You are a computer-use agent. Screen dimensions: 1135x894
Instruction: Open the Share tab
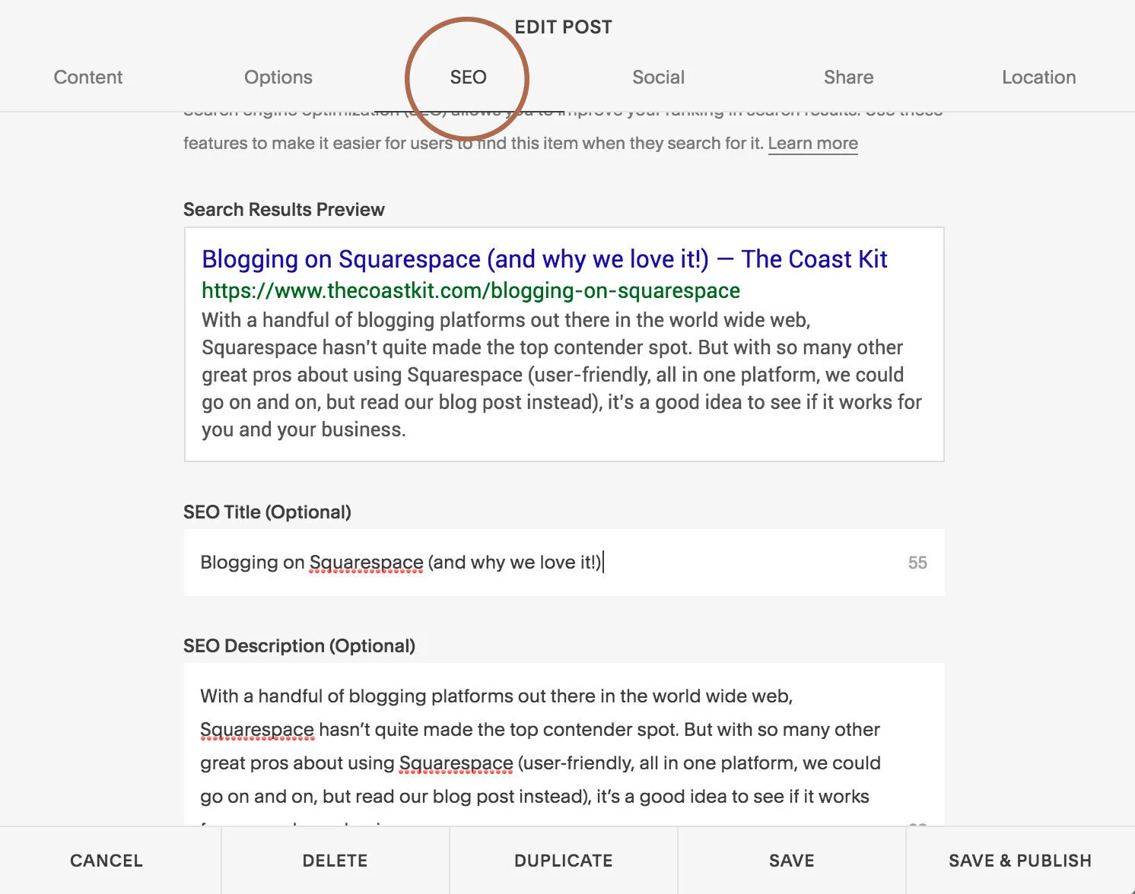tap(849, 77)
